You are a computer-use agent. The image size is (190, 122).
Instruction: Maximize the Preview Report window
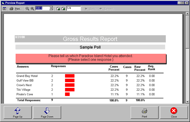[183, 3]
